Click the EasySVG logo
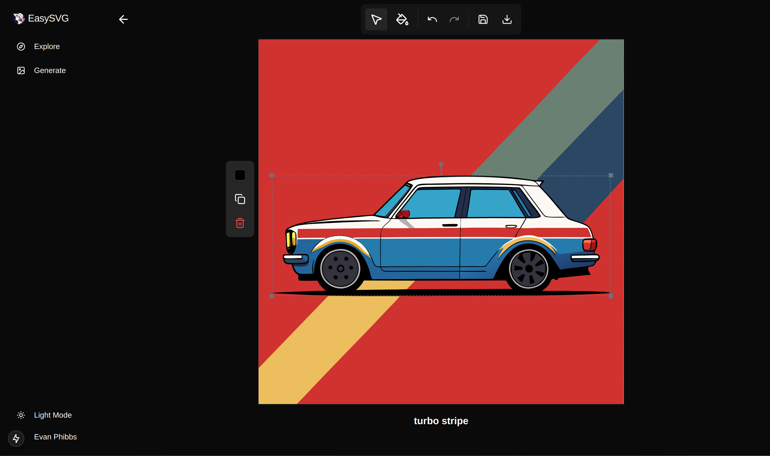The width and height of the screenshot is (770, 456). (x=41, y=19)
